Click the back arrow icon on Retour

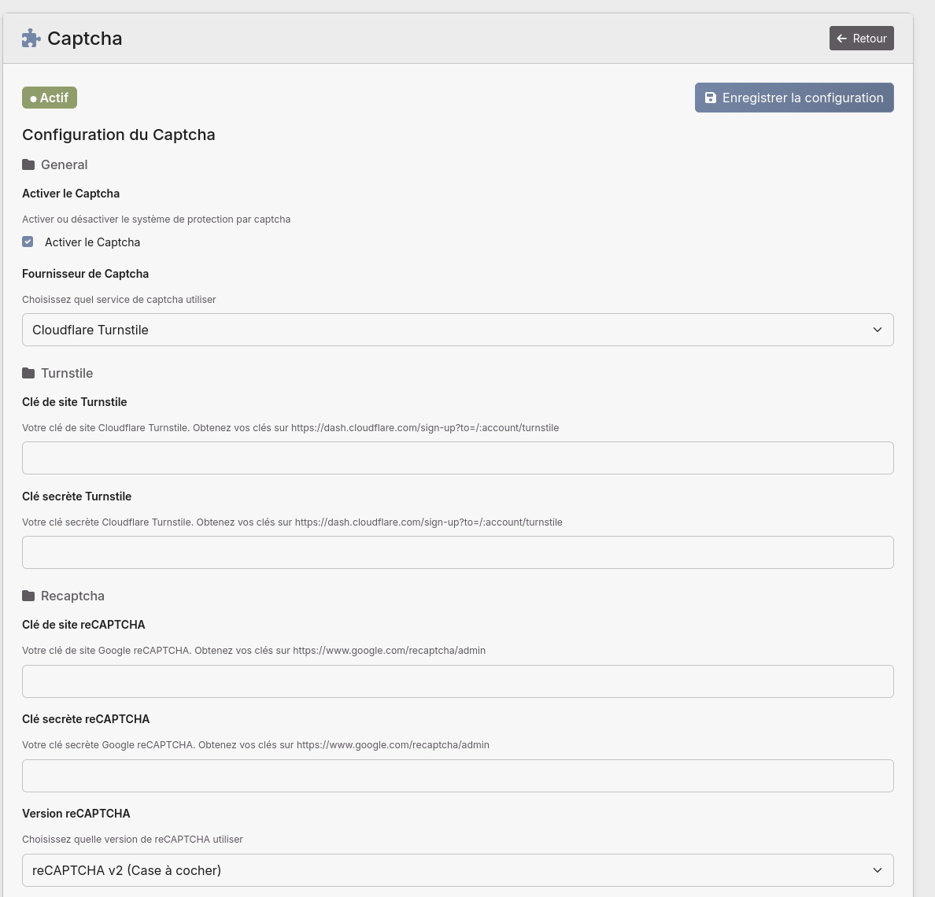[x=842, y=39]
